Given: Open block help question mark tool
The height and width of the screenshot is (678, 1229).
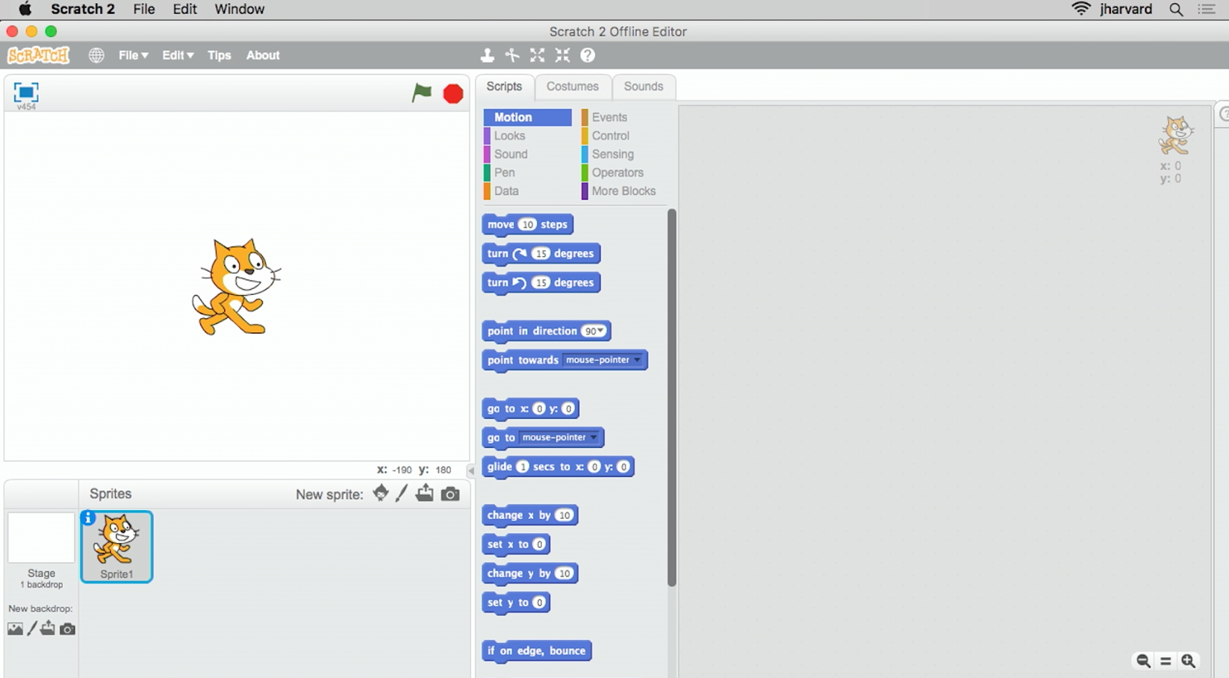Looking at the screenshot, I should click(x=588, y=55).
